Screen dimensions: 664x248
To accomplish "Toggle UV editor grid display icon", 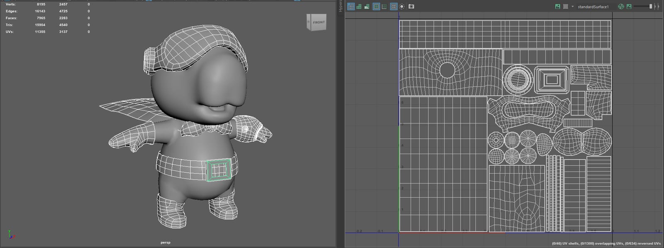I will 393,6.
